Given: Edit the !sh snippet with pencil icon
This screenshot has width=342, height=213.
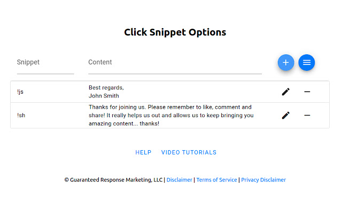Looking at the screenshot, I should point(286,115).
